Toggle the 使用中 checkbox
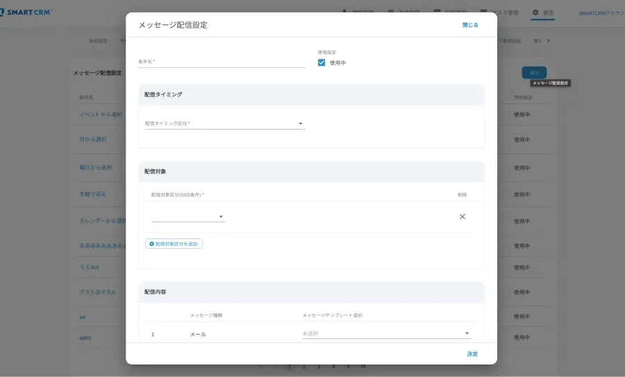The width and height of the screenshot is (625, 377). (x=322, y=62)
